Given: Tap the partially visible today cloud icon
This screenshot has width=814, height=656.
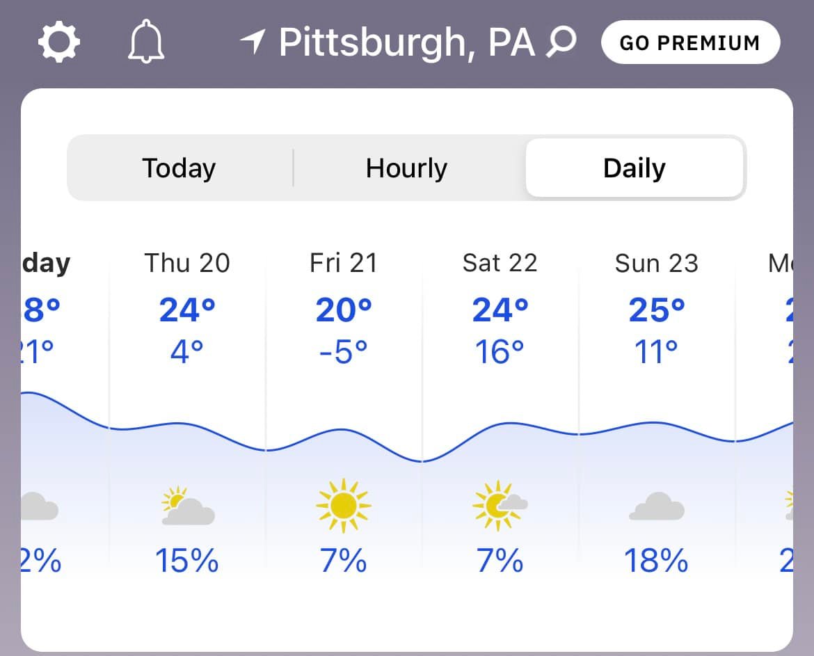Looking at the screenshot, I should point(40,506).
